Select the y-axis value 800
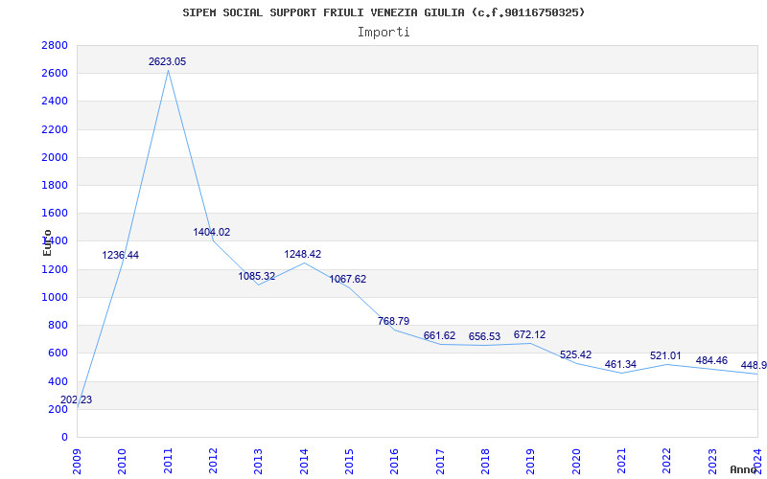Viewport: 767px width, 479px height. tap(58, 325)
